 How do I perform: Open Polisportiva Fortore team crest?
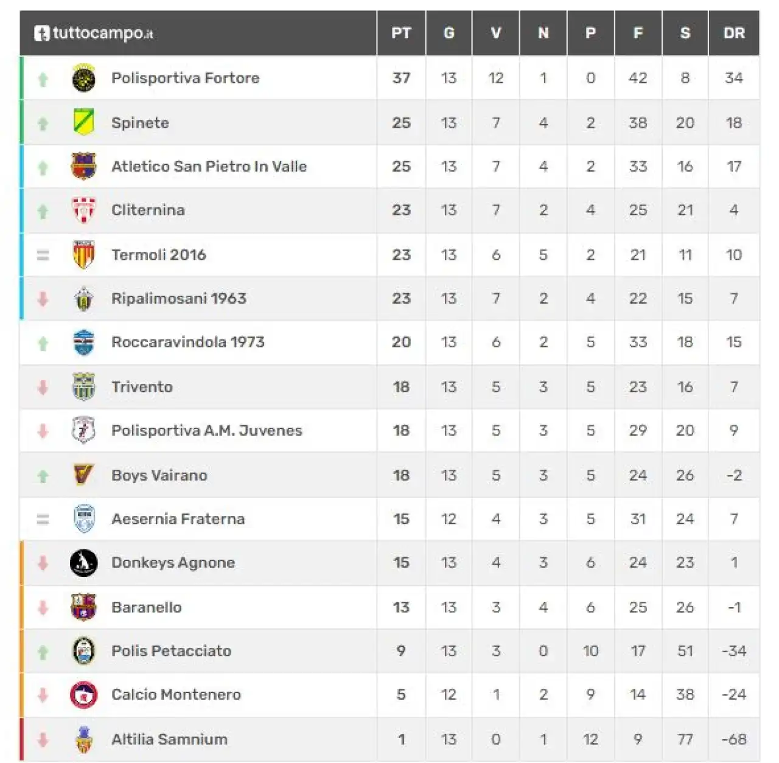point(83,78)
